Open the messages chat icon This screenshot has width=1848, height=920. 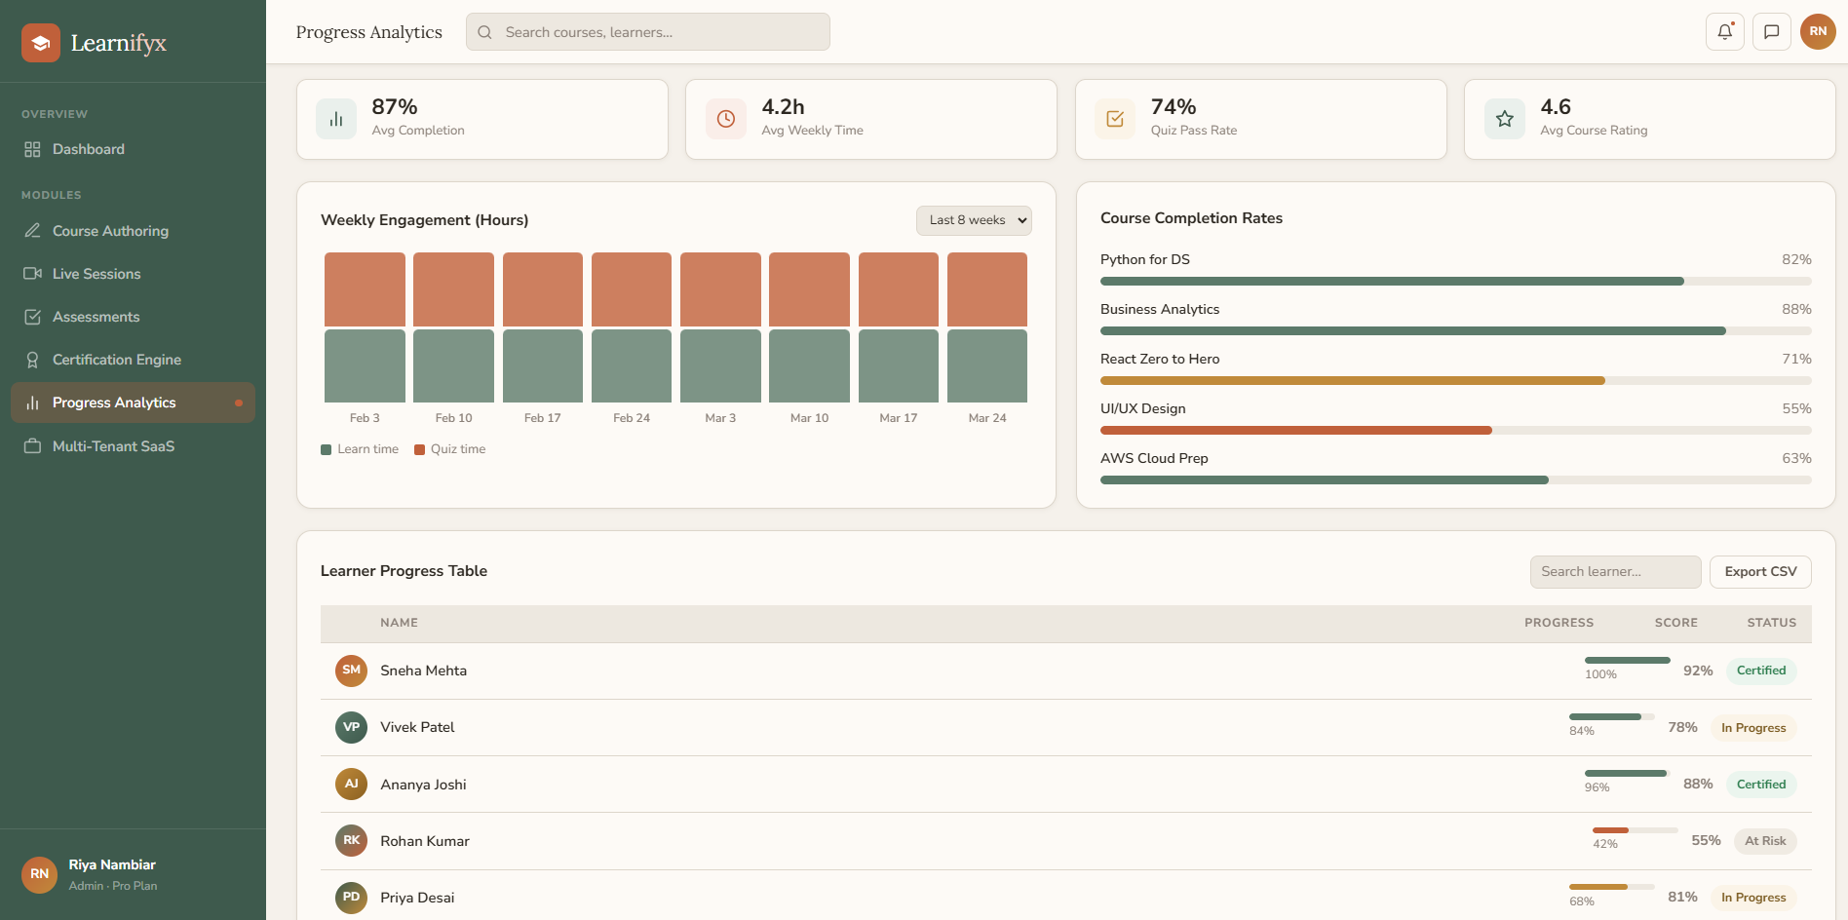pos(1772,31)
